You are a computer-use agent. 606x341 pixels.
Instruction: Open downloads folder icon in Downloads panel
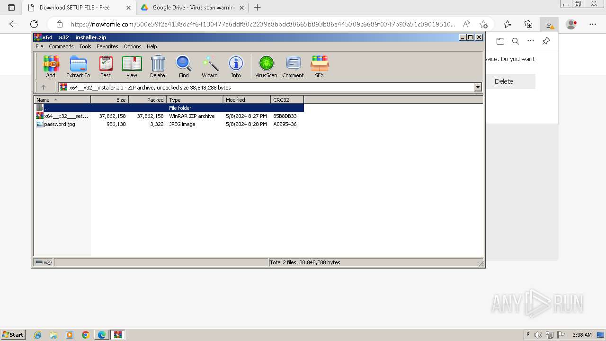[500, 41]
